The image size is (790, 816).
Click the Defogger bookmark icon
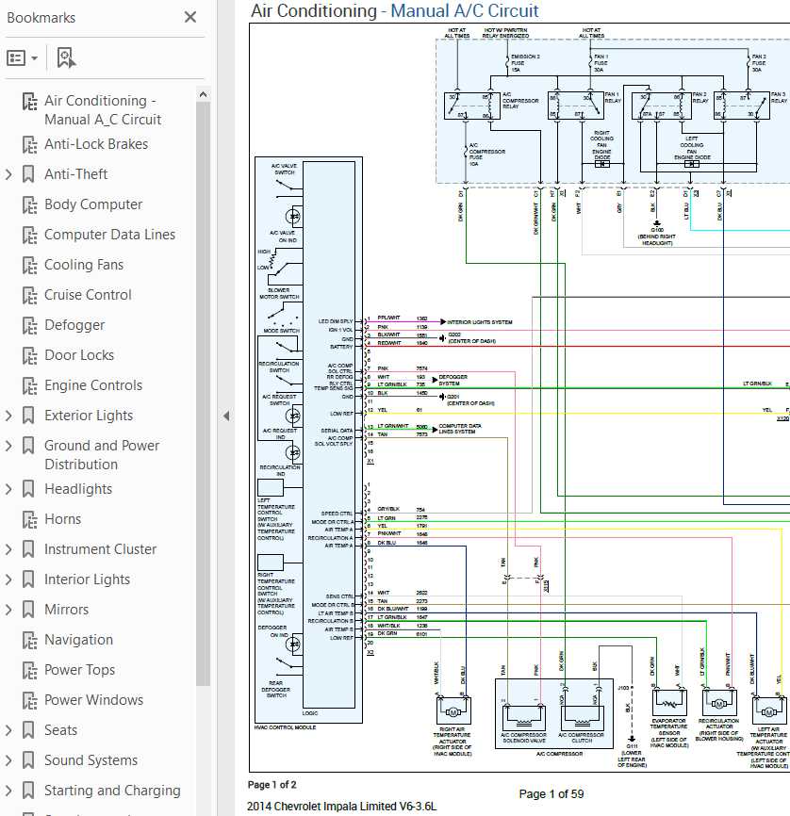click(29, 325)
